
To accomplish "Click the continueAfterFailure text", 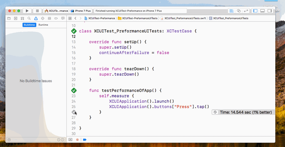I will (x=124, y=53).
